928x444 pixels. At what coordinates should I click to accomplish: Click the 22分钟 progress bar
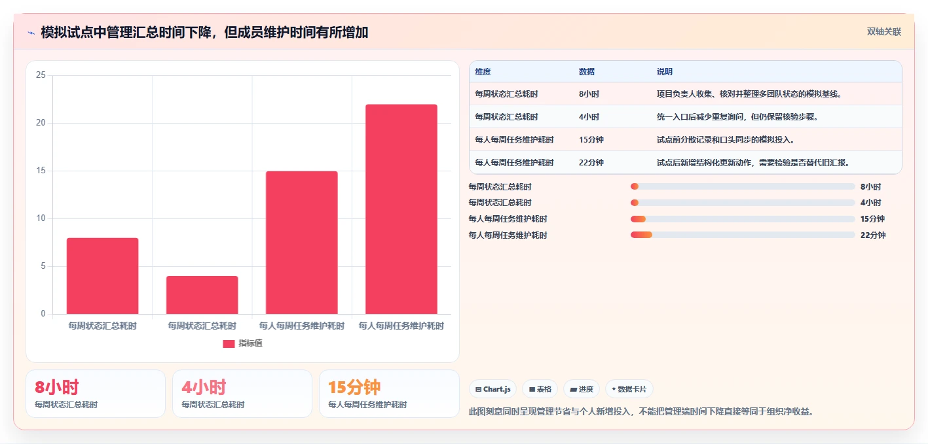[x=743, y=235]
